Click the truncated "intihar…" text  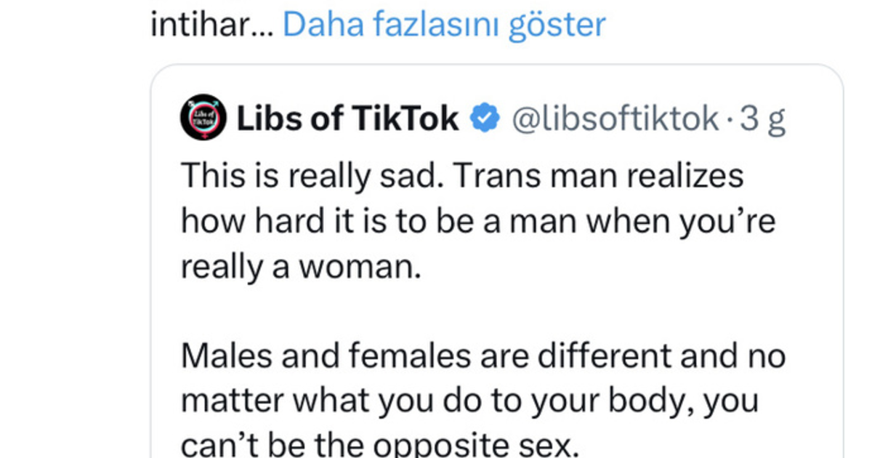(x=212, y=25)
